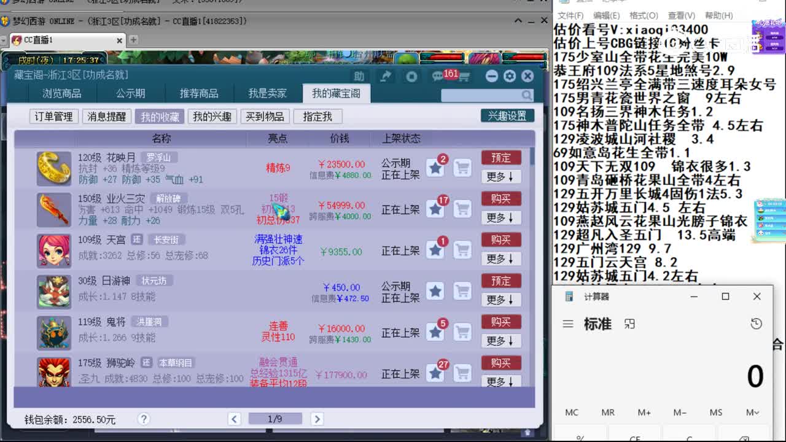Click 购买 button for 天宫 character

(x=501, y=240)
